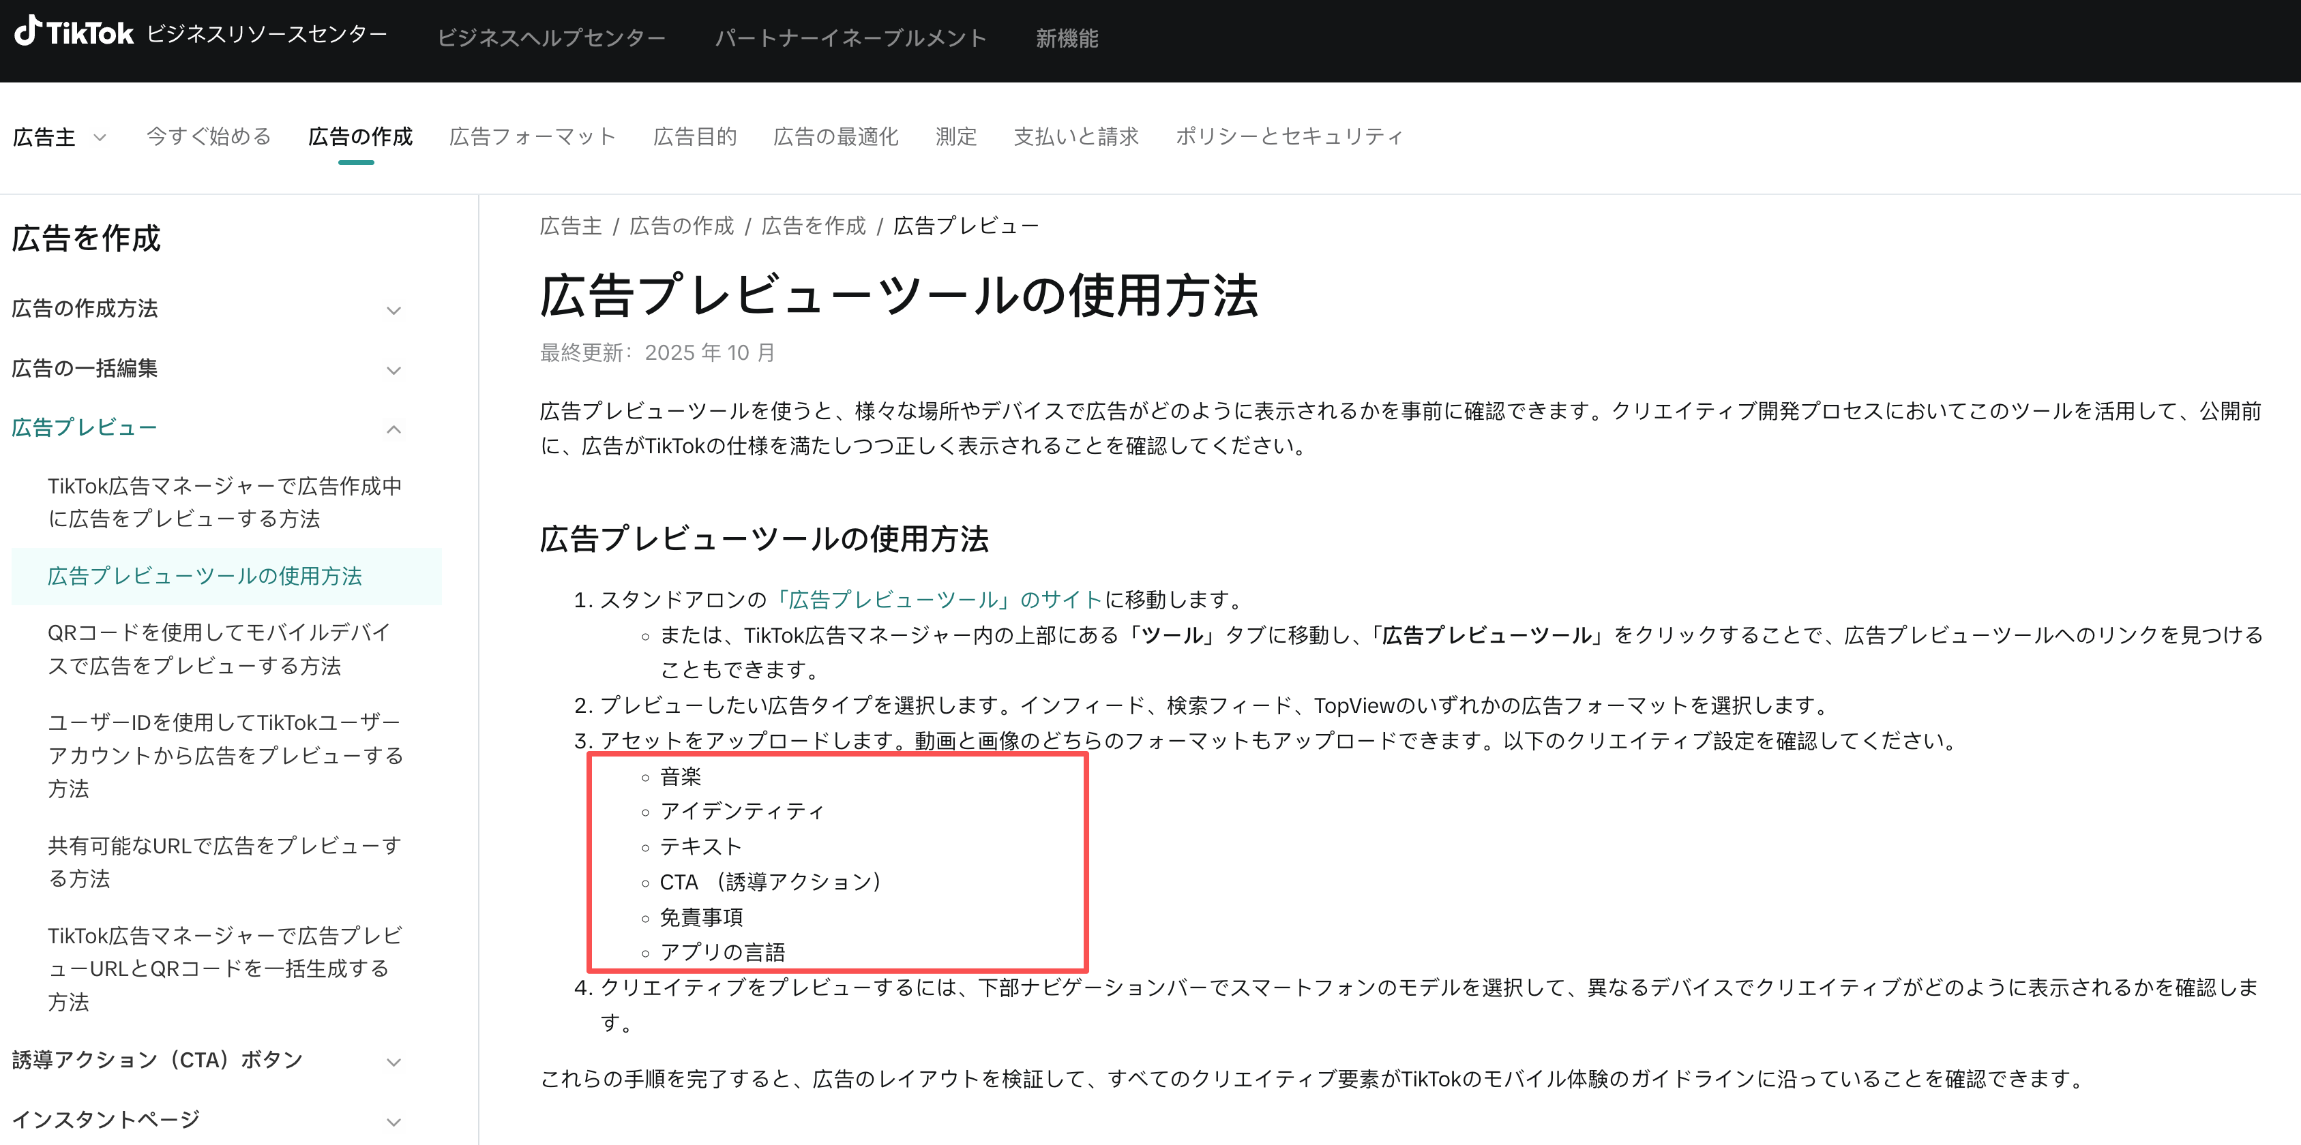
Task: Click the アプリの言語 bullet item
Action: [722, 953]
